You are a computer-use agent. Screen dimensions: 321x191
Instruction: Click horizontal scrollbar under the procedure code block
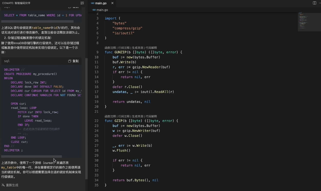[x=31, y=156]
